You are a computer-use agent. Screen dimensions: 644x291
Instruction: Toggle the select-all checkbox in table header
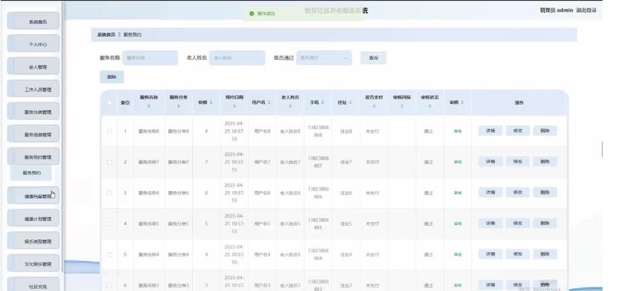[109, 103]
